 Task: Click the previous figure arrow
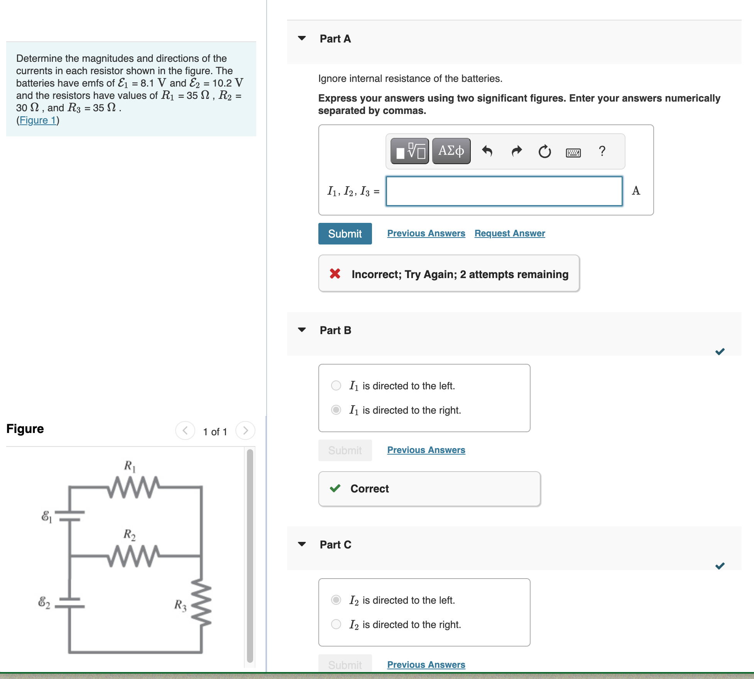point(185,431)
